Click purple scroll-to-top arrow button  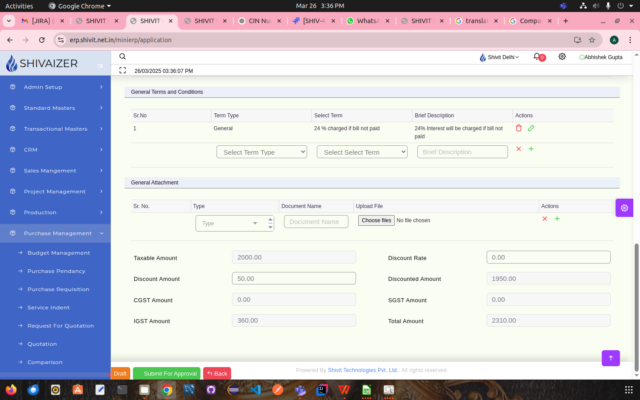coord(611,358)
